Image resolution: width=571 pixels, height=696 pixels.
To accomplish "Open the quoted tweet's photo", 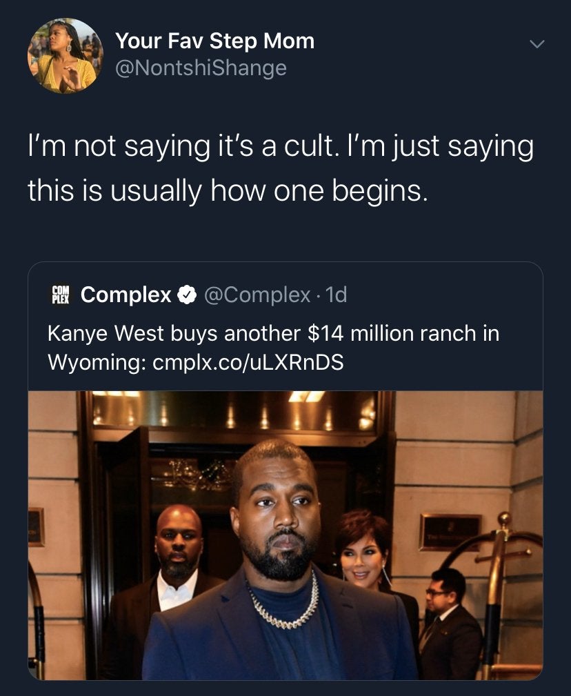I will coord(285,535).
